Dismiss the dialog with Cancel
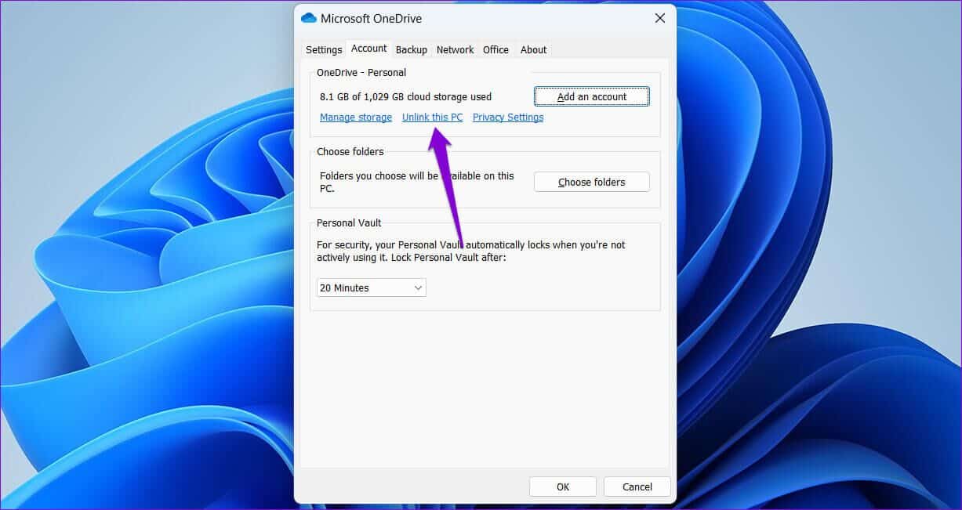 (x=637, y=486)
